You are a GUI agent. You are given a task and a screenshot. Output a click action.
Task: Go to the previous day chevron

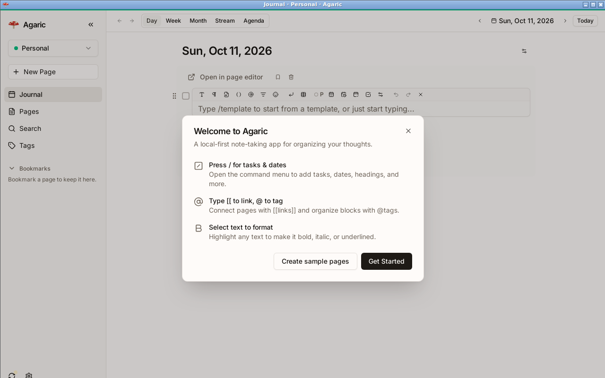tap(480, 21)
